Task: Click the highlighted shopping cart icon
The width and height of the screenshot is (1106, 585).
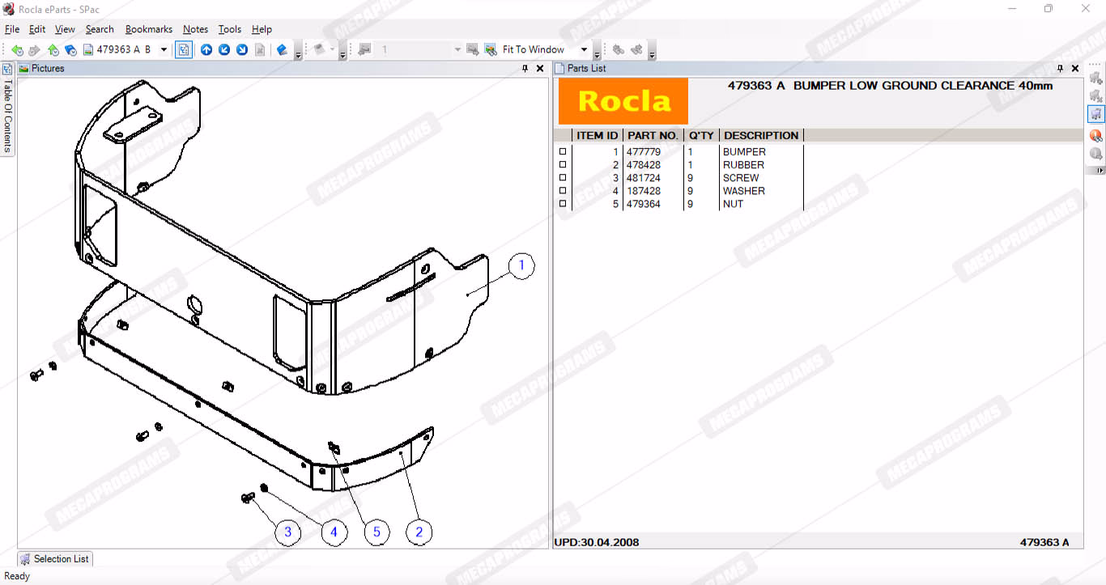Action: (1095, 114)
